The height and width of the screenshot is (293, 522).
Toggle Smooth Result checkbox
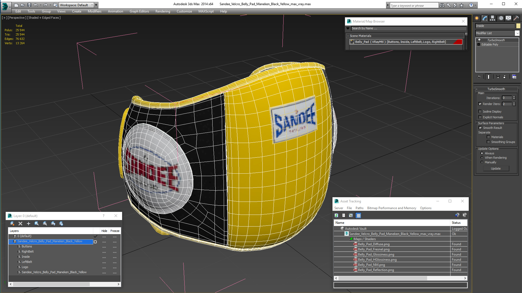(480, 128)
